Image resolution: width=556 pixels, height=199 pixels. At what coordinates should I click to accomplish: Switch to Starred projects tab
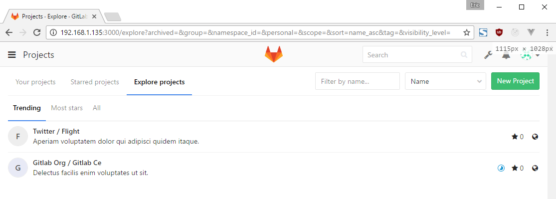point(95,82)
